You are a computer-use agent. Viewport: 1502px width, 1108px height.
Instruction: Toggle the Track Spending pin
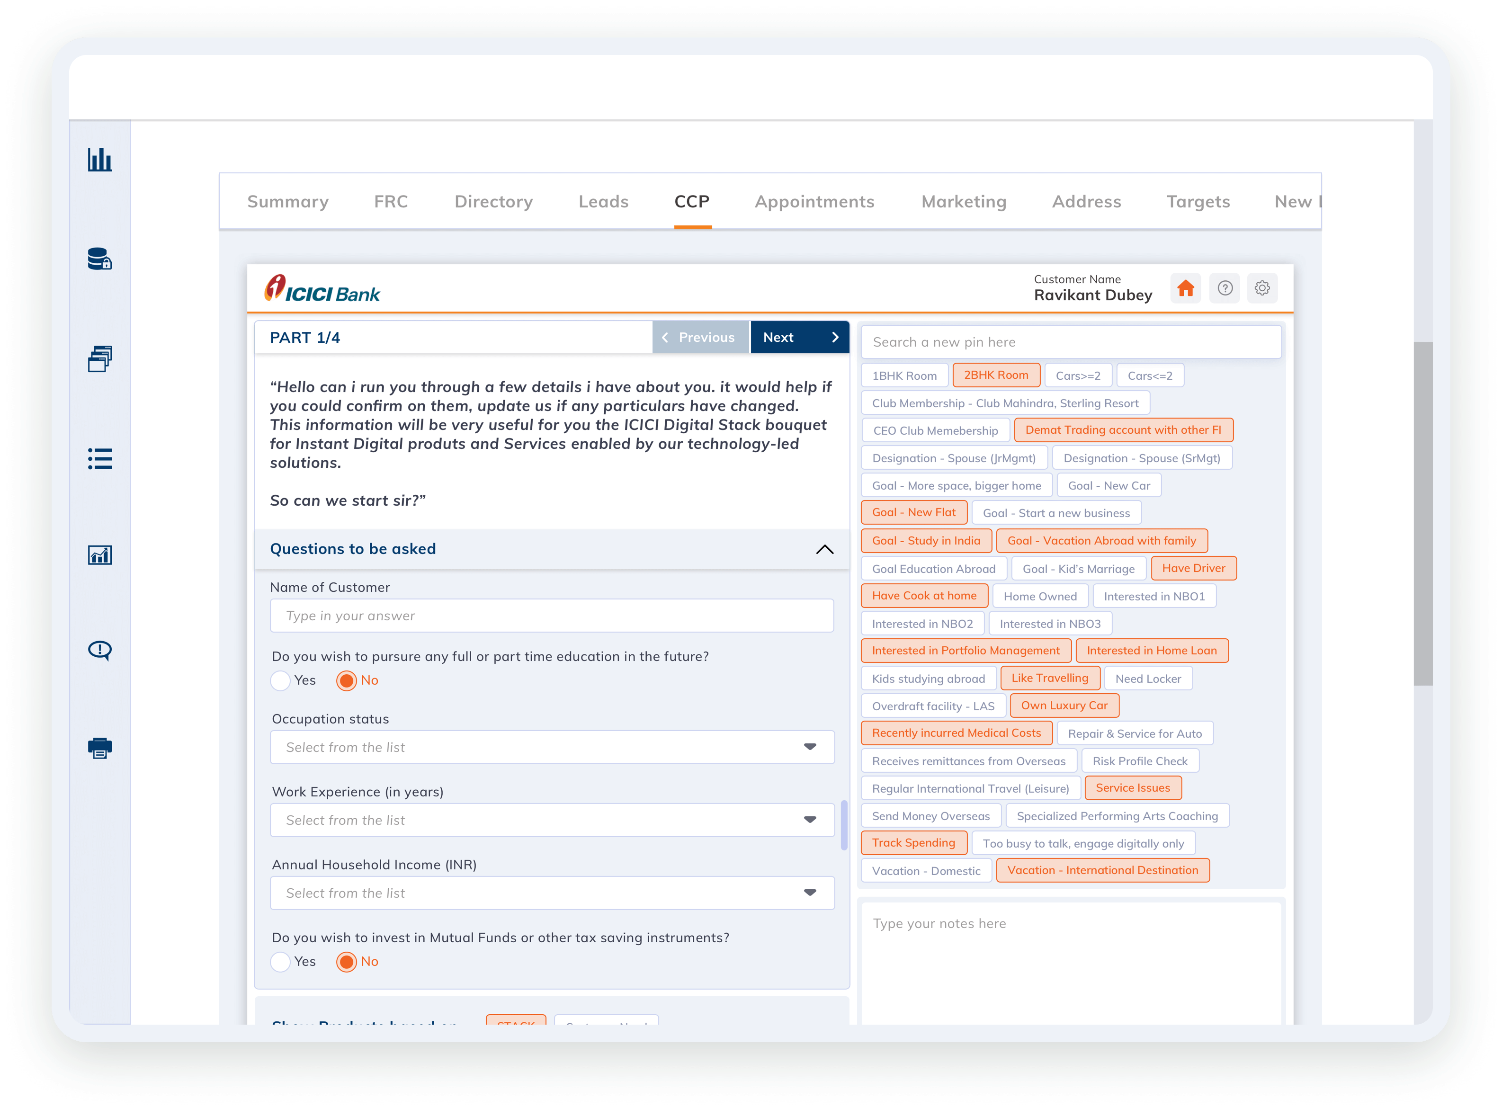tap(913, 843)
